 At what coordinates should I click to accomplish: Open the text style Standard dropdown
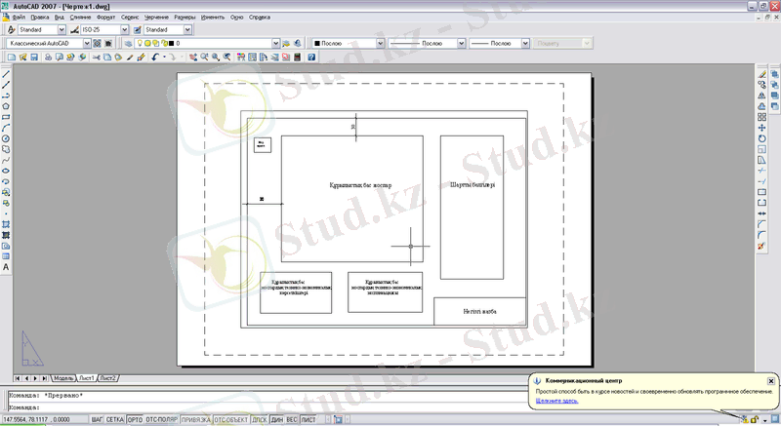(62, 30)
